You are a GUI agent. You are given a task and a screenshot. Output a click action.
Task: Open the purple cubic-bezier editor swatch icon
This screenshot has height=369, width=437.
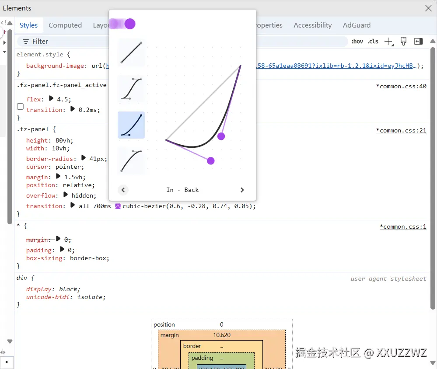click(118, 206)
